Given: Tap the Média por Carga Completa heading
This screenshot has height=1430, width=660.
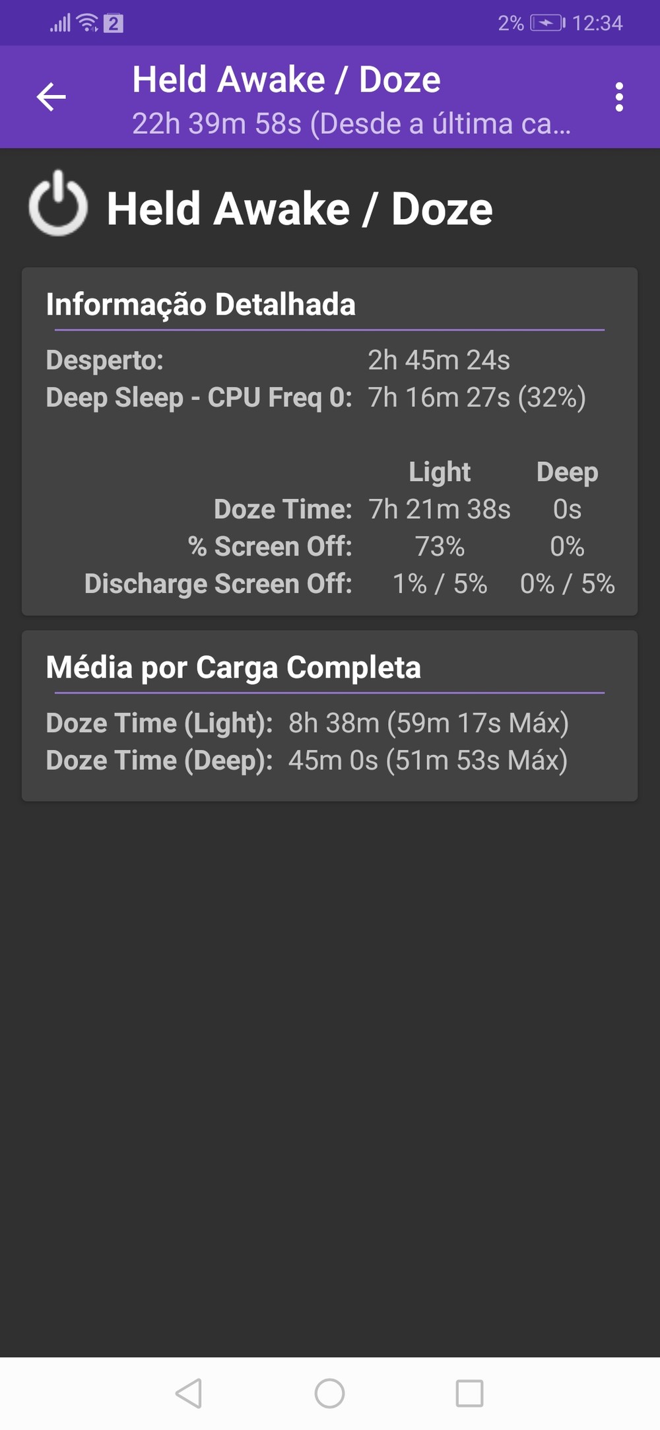Looking at the screenshot, I should [x=233, y=667].
